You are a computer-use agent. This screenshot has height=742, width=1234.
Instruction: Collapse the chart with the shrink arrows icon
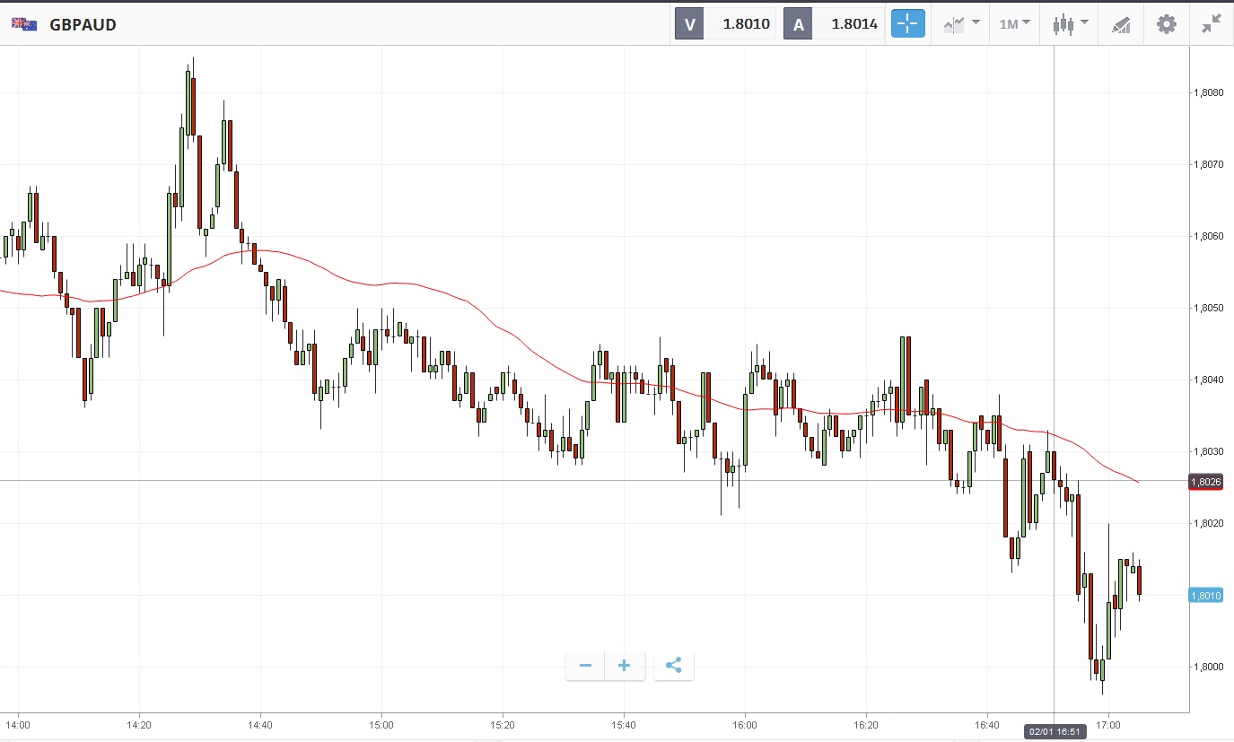point(1212,24)
